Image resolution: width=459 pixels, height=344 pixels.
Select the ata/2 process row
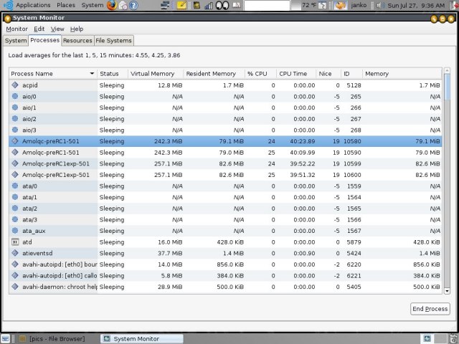[225, 209]
